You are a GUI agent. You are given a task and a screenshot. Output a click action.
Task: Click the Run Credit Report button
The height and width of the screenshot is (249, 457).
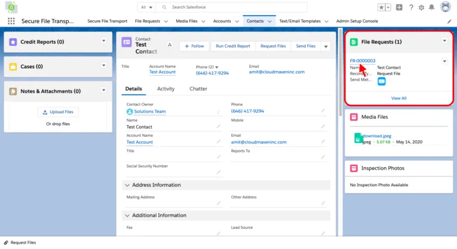233,46
